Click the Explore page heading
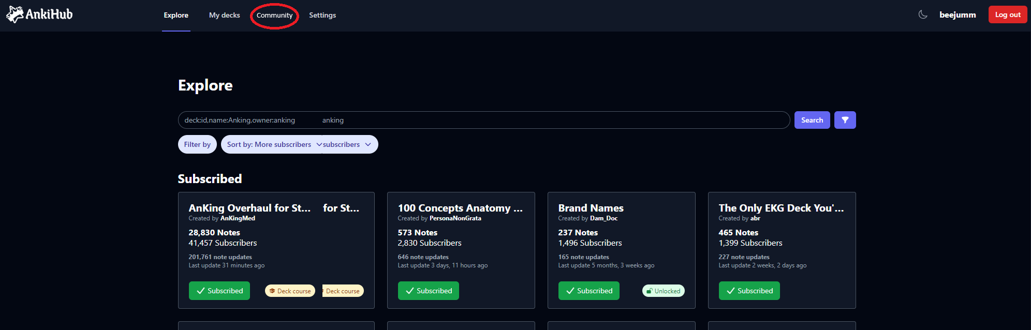Screen dimensions: 1031x330 tap(205, 85)
